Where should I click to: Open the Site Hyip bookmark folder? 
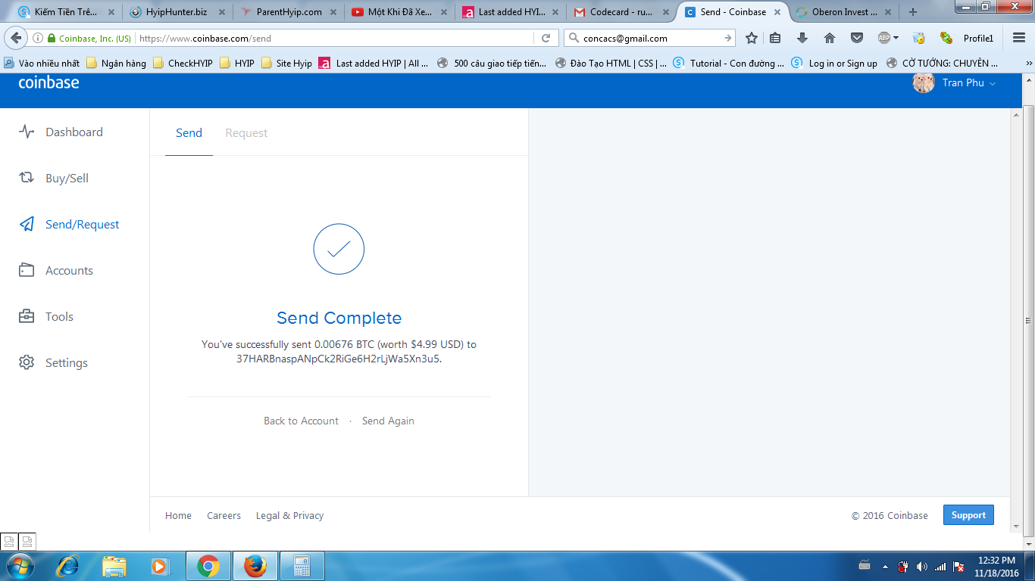point(286,64)
